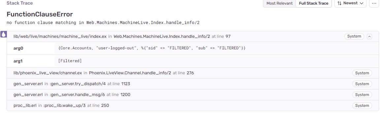Select Full Stack Trace view
Image resolution: width=382 pixels, height=121 pixels.
point(313,3)
